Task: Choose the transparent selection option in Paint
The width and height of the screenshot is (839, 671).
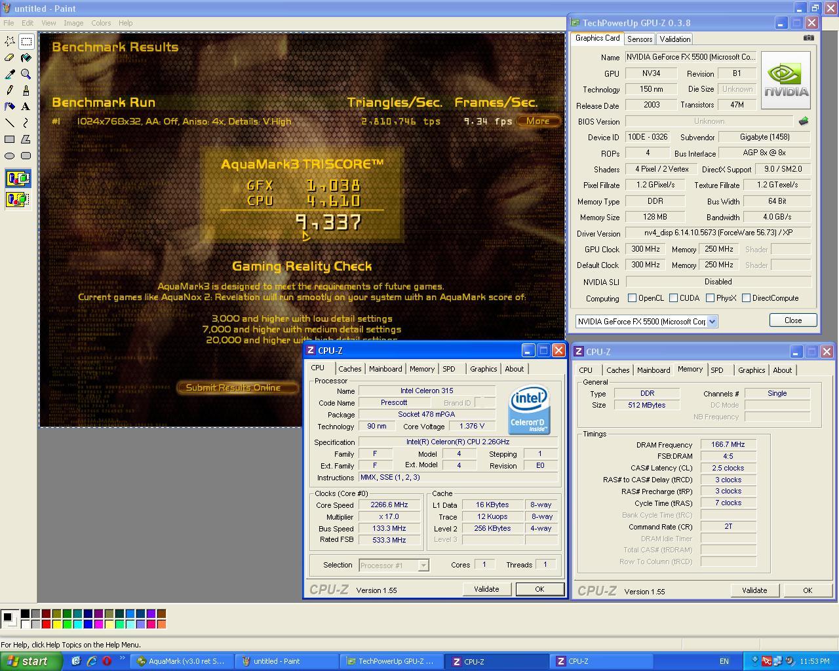Action: coord(18,199)
